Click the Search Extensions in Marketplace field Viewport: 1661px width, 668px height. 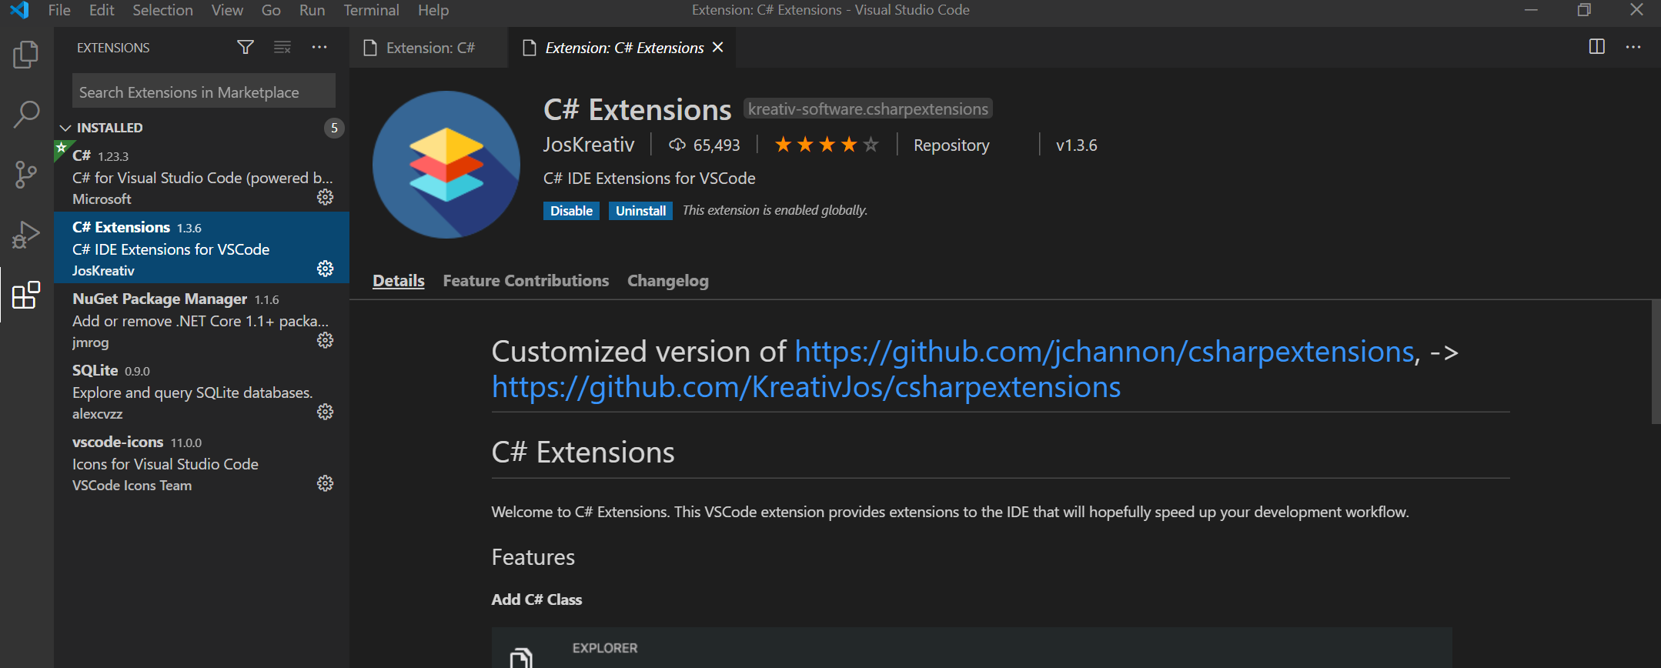click(x=204, y=92)
